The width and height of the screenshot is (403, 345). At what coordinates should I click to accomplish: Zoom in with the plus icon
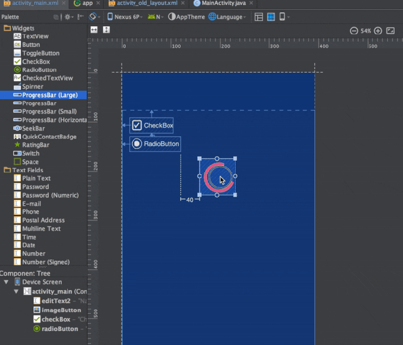378,31
